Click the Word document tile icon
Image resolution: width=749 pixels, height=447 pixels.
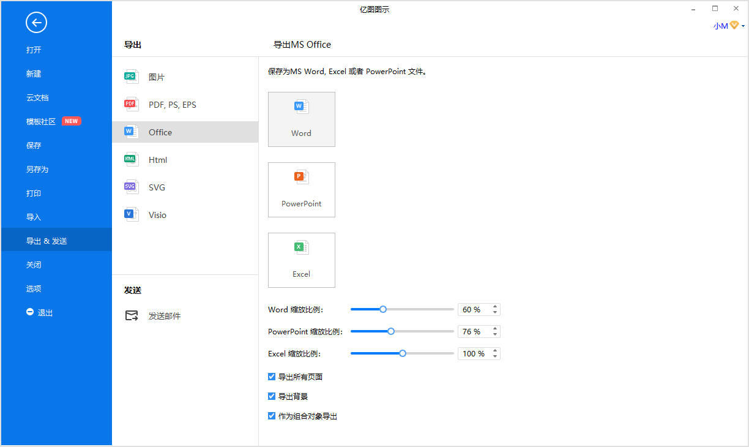coord(302,107)
